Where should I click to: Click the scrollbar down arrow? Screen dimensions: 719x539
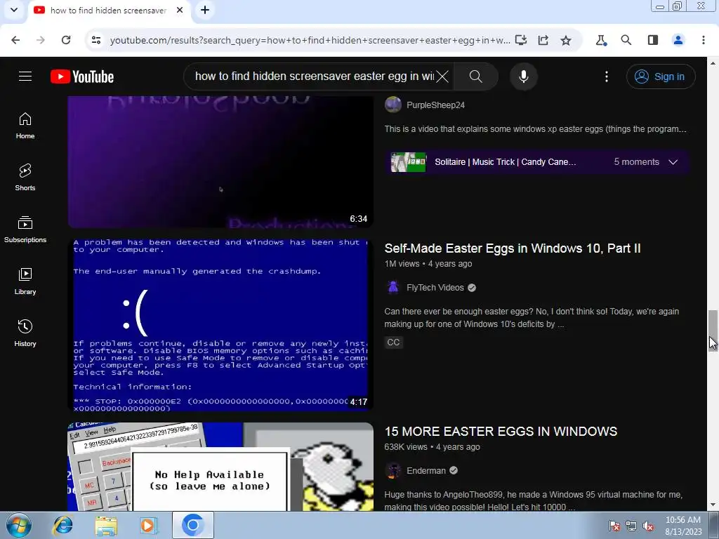[713, 505]
